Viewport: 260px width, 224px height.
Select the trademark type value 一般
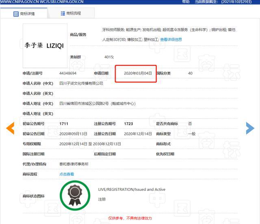click(192, 134)
